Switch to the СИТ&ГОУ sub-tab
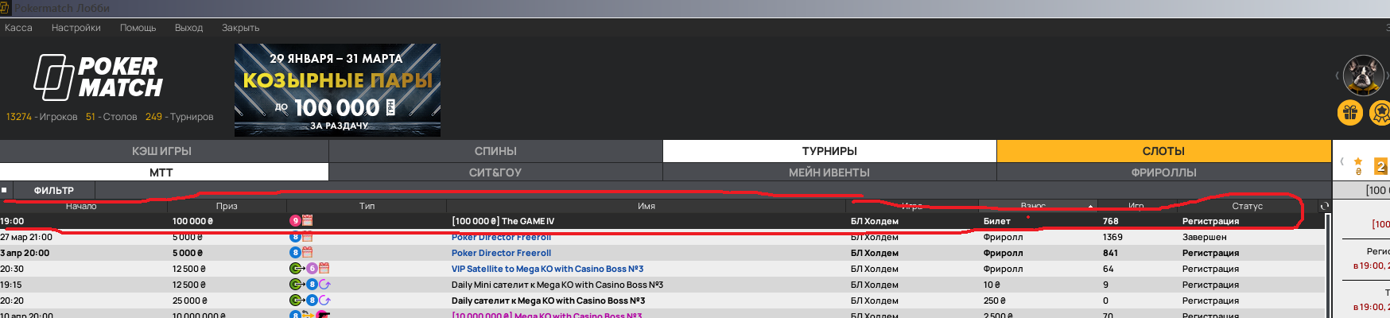1390x318 pixels. (495, 173)
